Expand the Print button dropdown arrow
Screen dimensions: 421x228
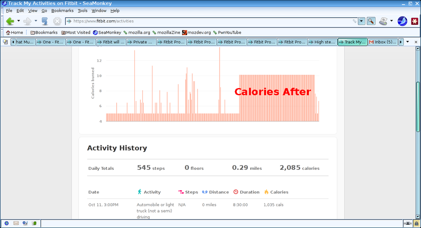click(392, 21)
